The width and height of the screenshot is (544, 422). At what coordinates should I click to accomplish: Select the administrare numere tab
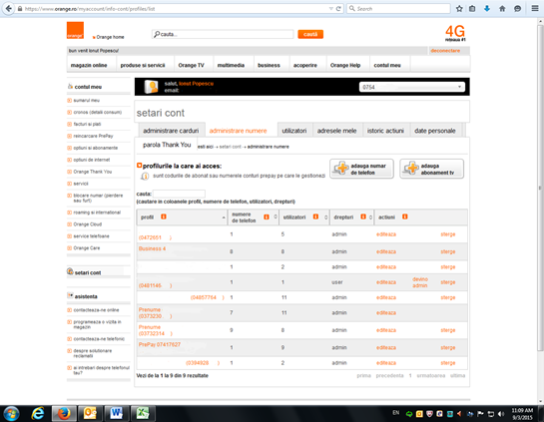point(238,131)
